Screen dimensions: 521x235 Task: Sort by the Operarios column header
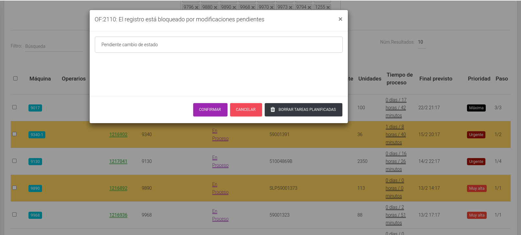(74, 79)
